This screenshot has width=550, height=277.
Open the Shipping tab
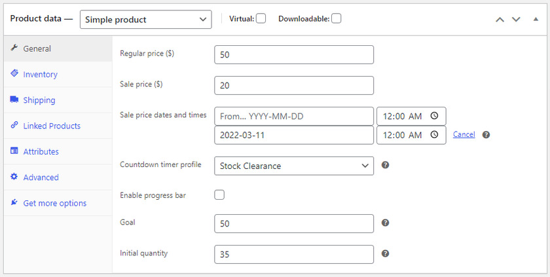(39, 100)
